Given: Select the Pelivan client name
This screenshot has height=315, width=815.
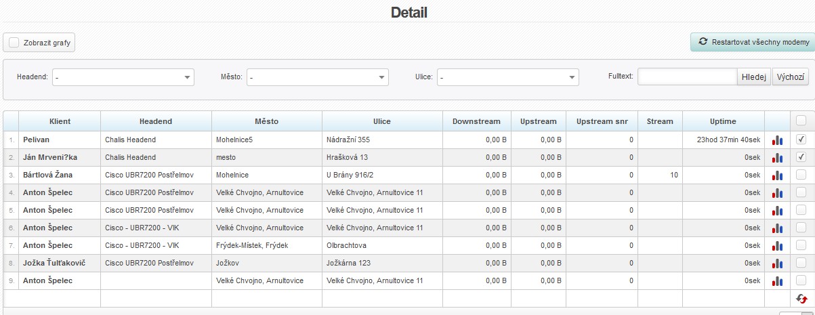Looking at the screenshot, I should click(36, 140).
